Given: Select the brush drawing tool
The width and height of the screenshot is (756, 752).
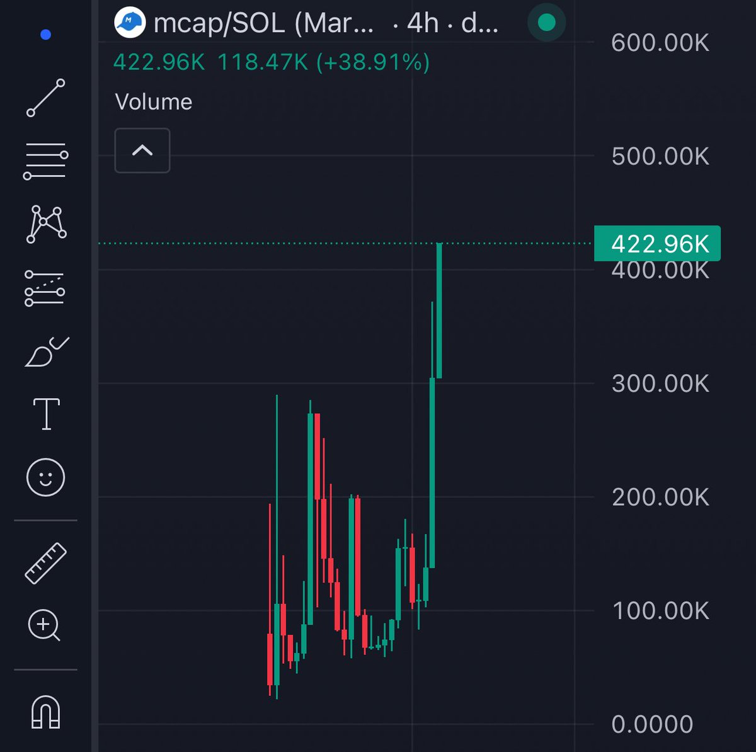Looking at the screenshot, I should [x=47, y=352].
